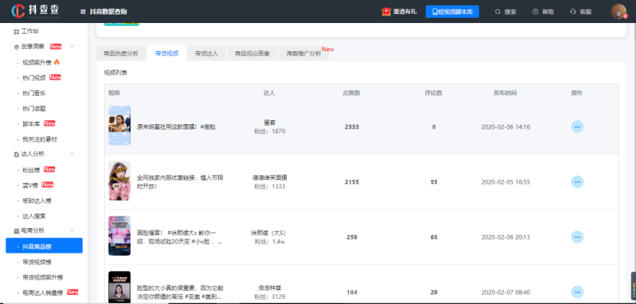
Task: Switch to 商品热度分析 tab
Action: pyautogui.click(x=121, y=54)
